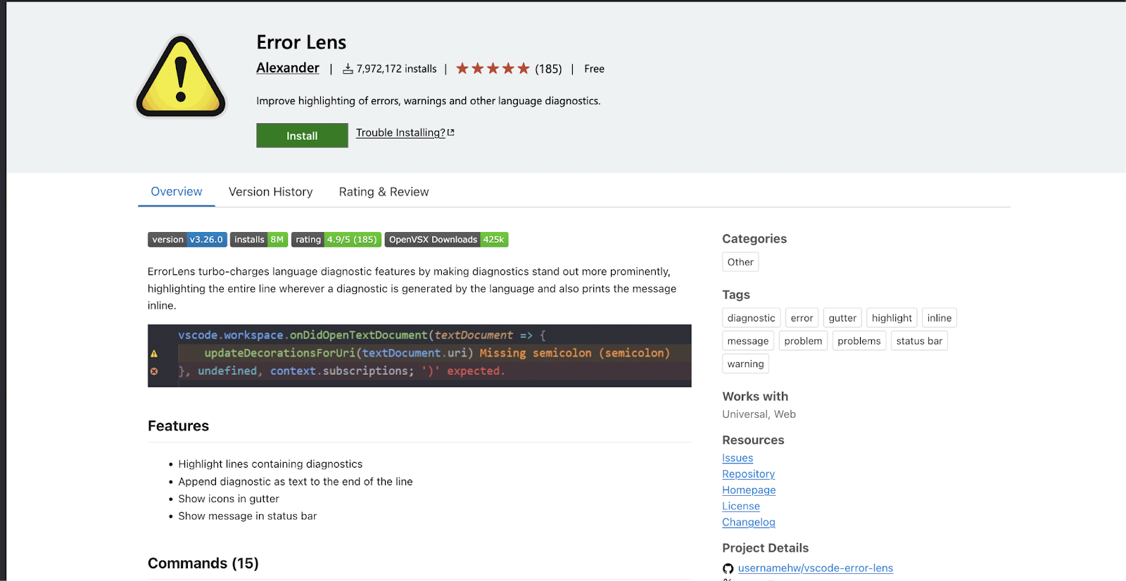Click the 'Universal, Web' works with text

coord(759,414)
